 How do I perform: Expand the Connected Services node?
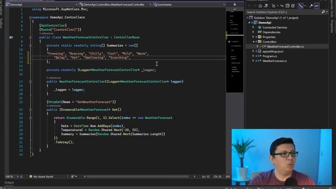(x=253, y=27)
